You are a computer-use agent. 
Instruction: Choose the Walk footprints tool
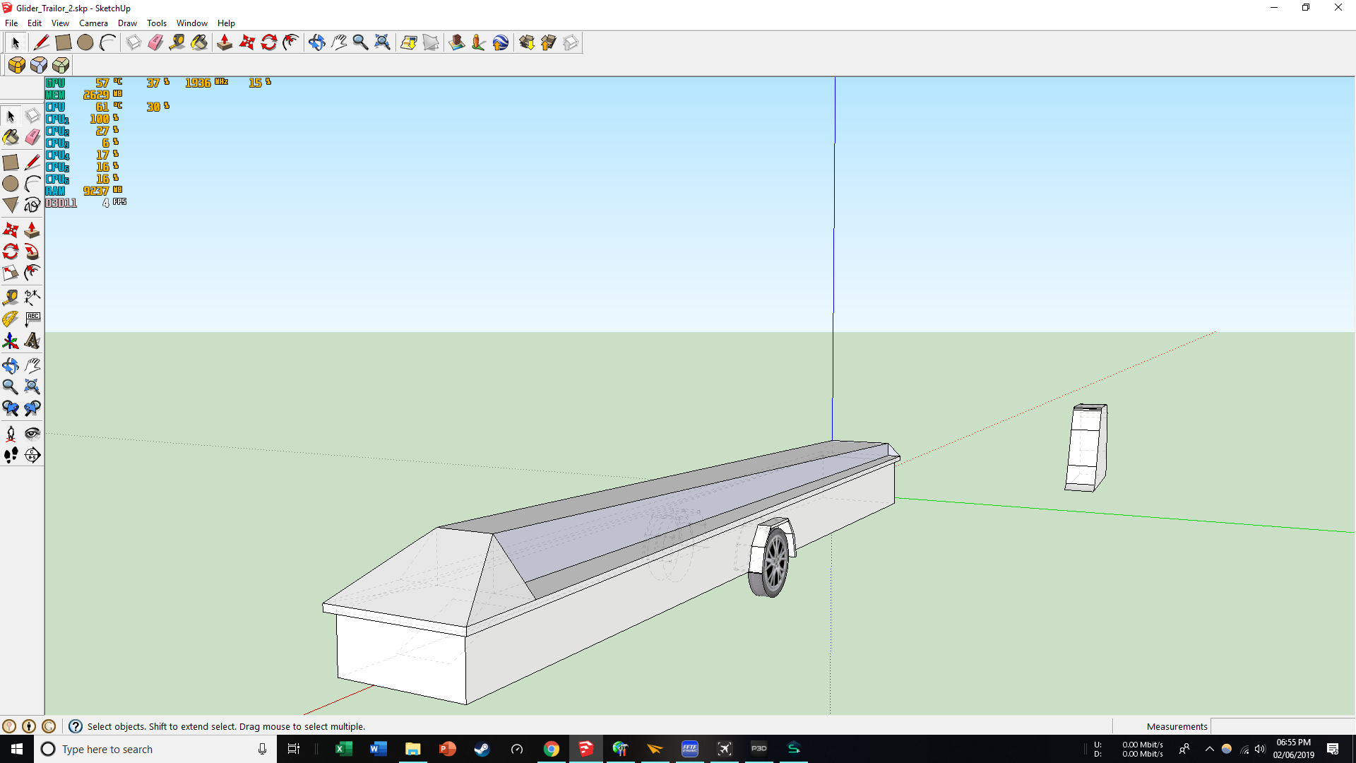click(x=11, y=455)
